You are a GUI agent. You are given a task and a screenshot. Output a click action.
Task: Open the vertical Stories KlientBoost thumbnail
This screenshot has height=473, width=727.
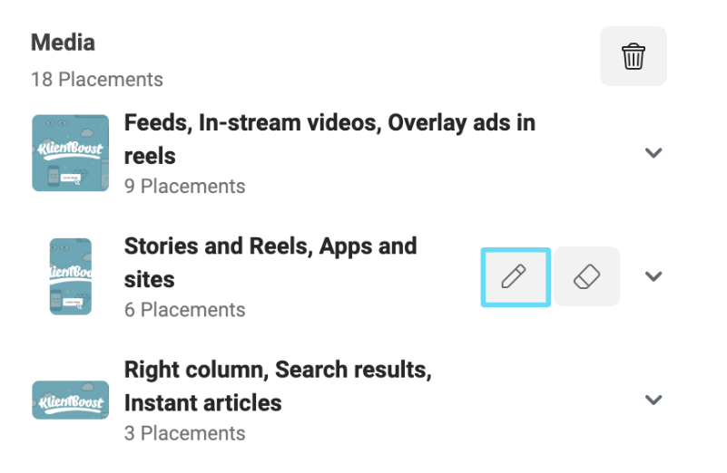(x=71, y=276)
